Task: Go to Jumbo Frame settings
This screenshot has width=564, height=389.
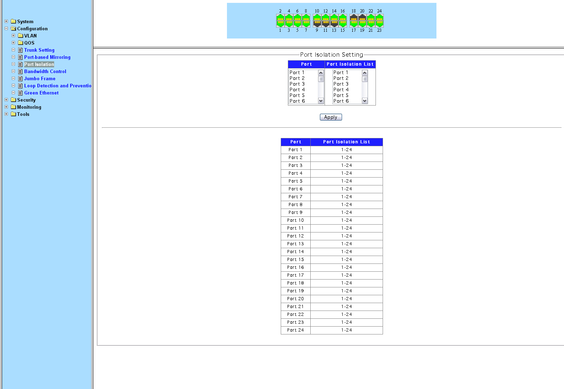Action: (x=40, y=78)
